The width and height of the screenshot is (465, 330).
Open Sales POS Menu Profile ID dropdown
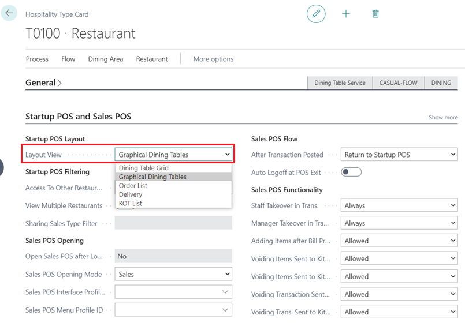tap(173, 310)
